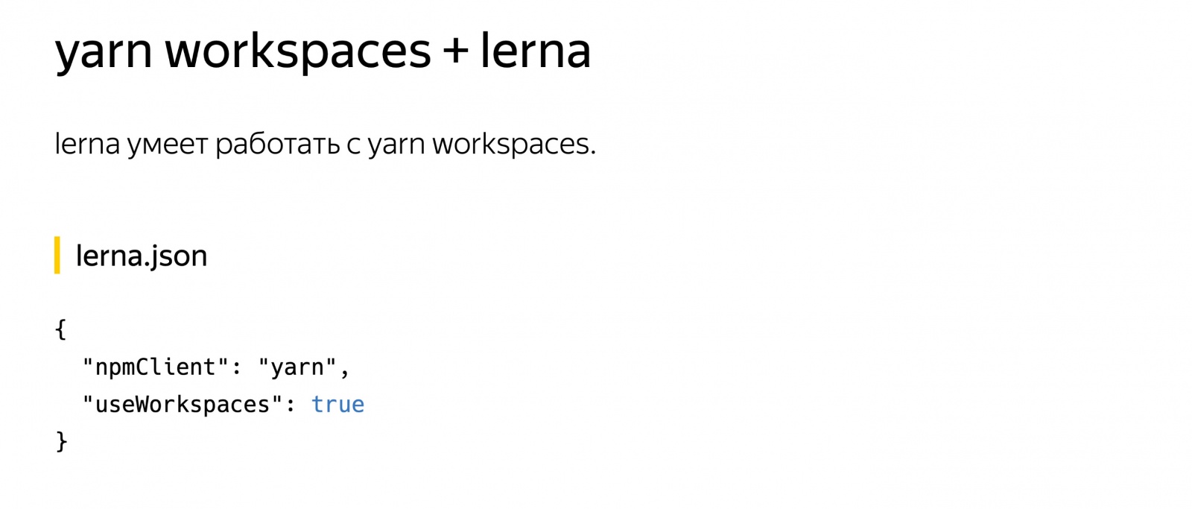Click the plus sign in the title

(455, 51)
